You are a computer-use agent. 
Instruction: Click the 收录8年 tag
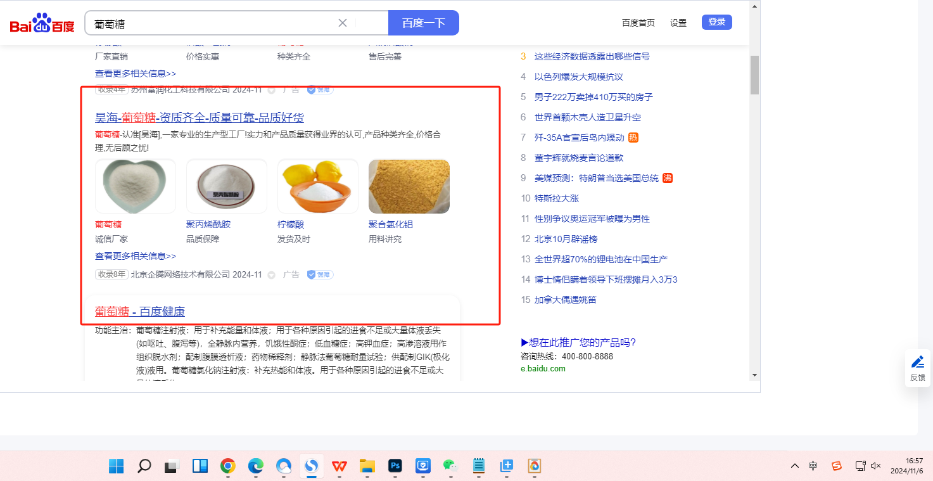pyautogui.click(x=111, y=274)
